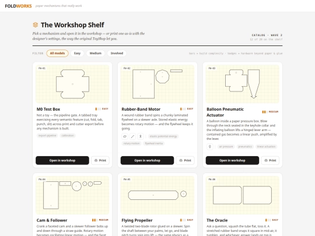The height and width of the screenshot is (236, 315).
Task: Click the FOLDWORKS logo
Action: point(18,6)
